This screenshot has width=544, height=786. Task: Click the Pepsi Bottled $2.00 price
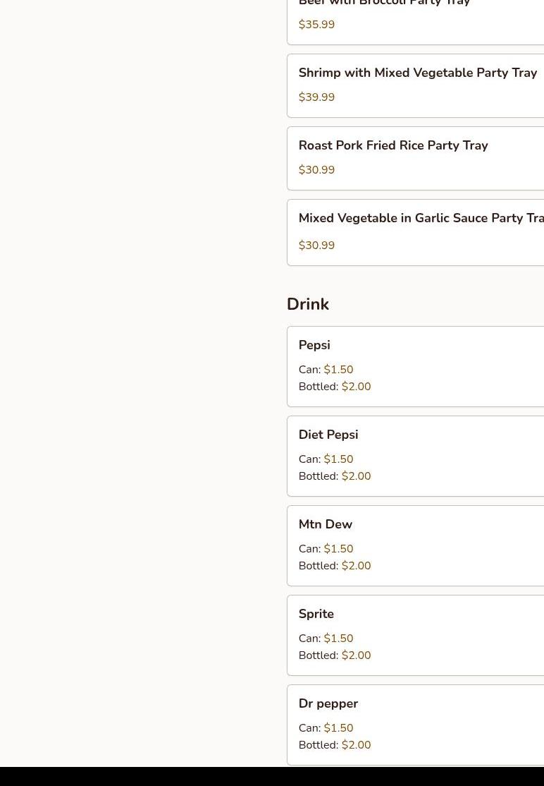[356, 387]
